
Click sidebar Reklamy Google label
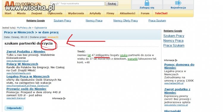[x=173, y=31]
